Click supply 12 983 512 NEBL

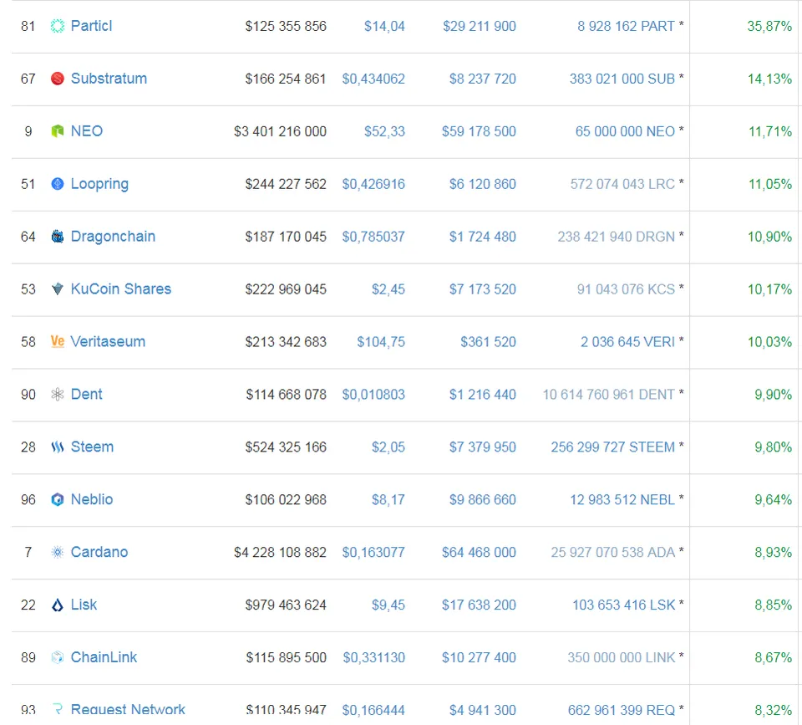(x=622, y=499)
